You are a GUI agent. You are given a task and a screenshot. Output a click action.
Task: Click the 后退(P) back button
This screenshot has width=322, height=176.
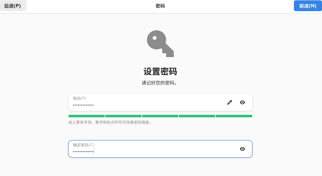(x=13, y=6)
